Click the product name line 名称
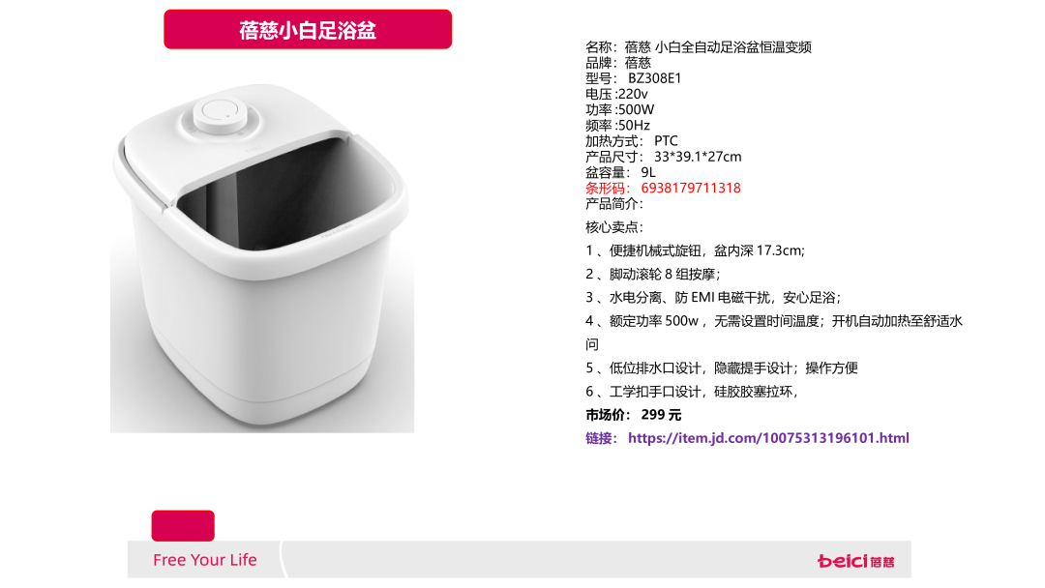The width and height of the screenshot is (1045, 588). [699, 47]
